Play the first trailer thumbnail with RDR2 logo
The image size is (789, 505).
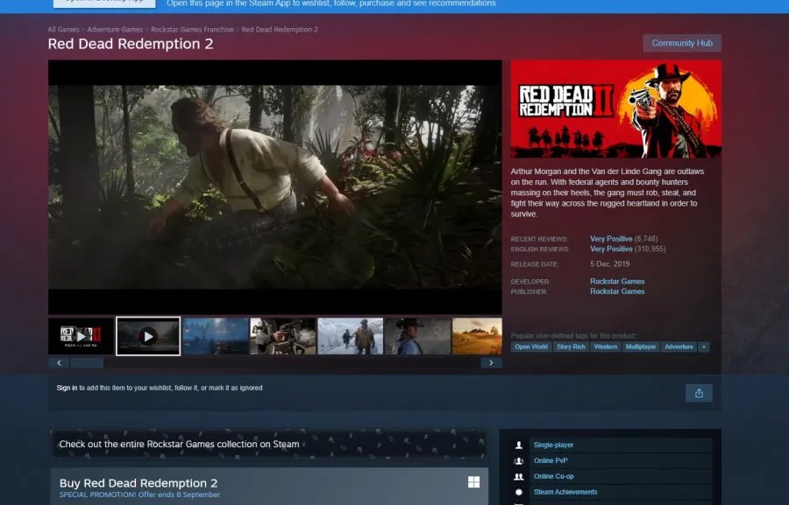[x=81, y=336]
